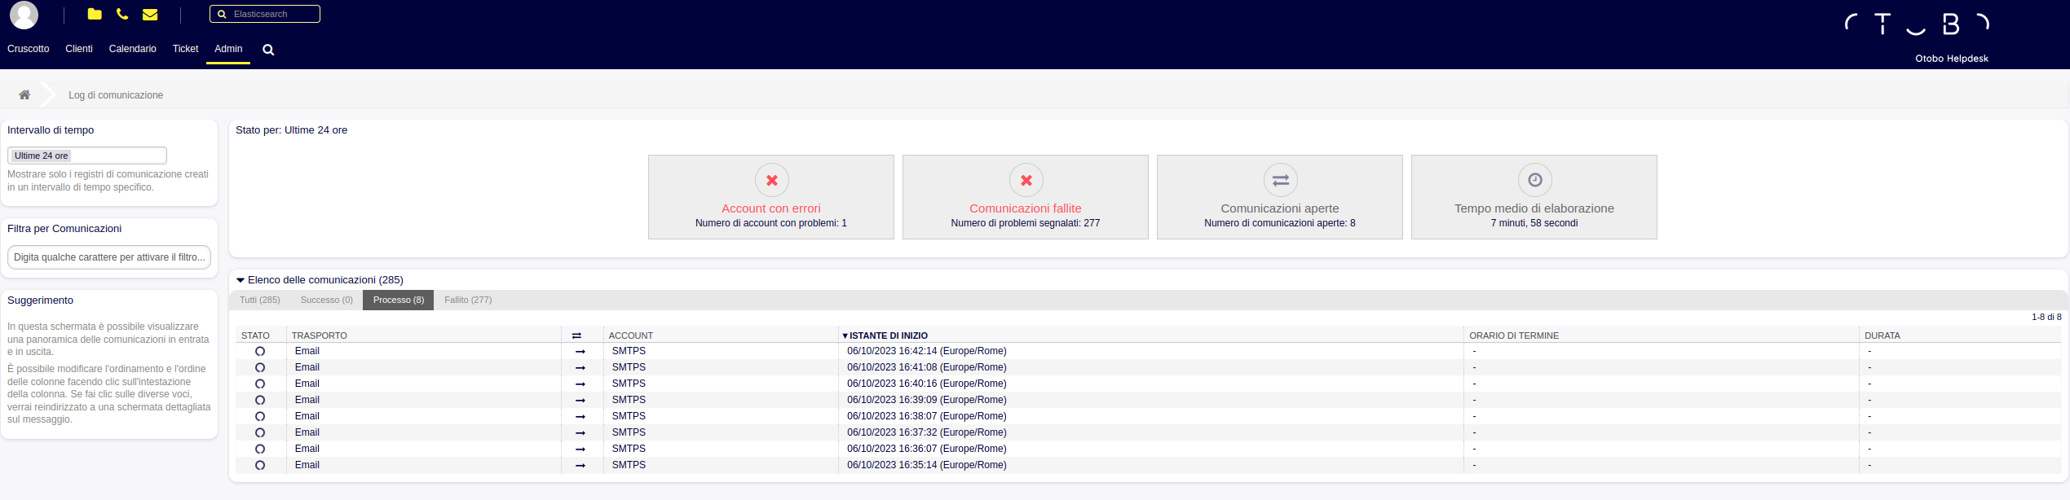Click the phone icon in top bar
Viewport: 2070px width, 500px height.
[122, 14]
